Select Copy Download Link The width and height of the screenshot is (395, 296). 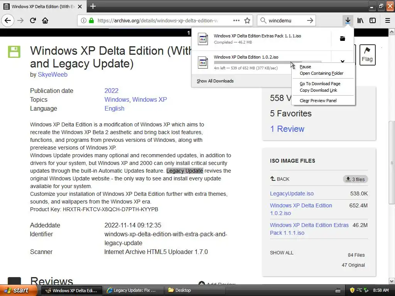(x=318, y=90)
